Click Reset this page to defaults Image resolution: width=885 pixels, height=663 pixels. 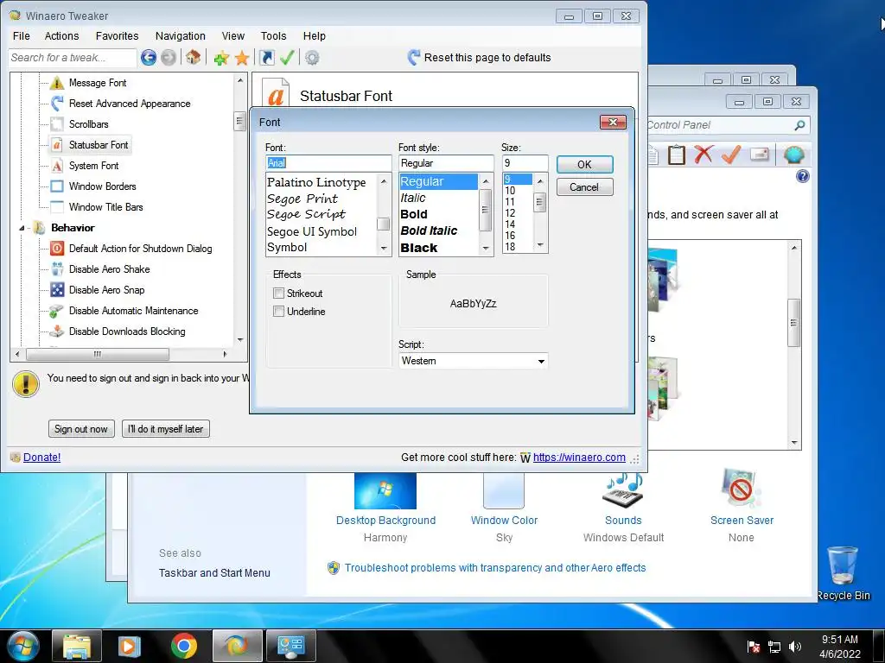click(479, 58)
